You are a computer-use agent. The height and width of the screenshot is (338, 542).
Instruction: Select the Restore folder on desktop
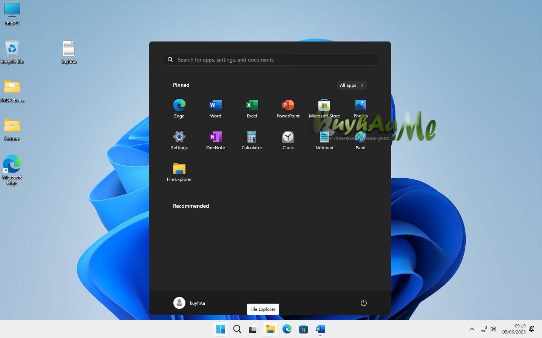[12, 130]
